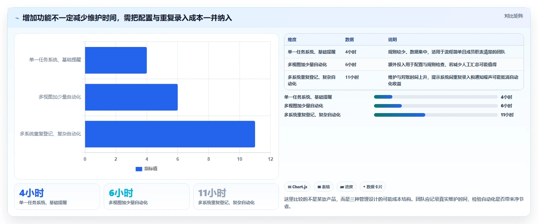Click the 进度 tag chip
The width and height of the screenshot is (538, 224).
(x=346, y=187)
